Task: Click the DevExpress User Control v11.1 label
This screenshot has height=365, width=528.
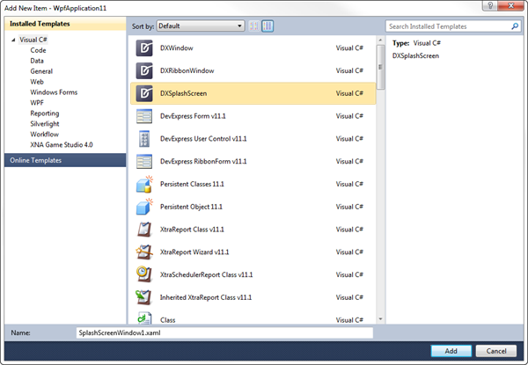Action: pos(203,139)
